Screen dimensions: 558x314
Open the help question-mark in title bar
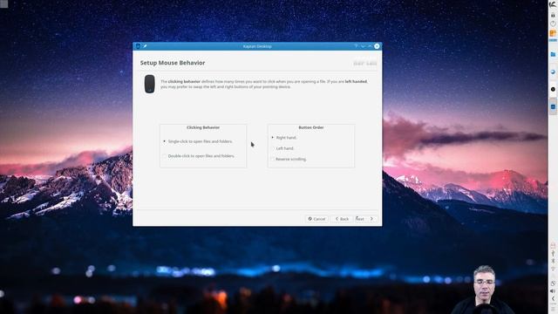(356, 46)
